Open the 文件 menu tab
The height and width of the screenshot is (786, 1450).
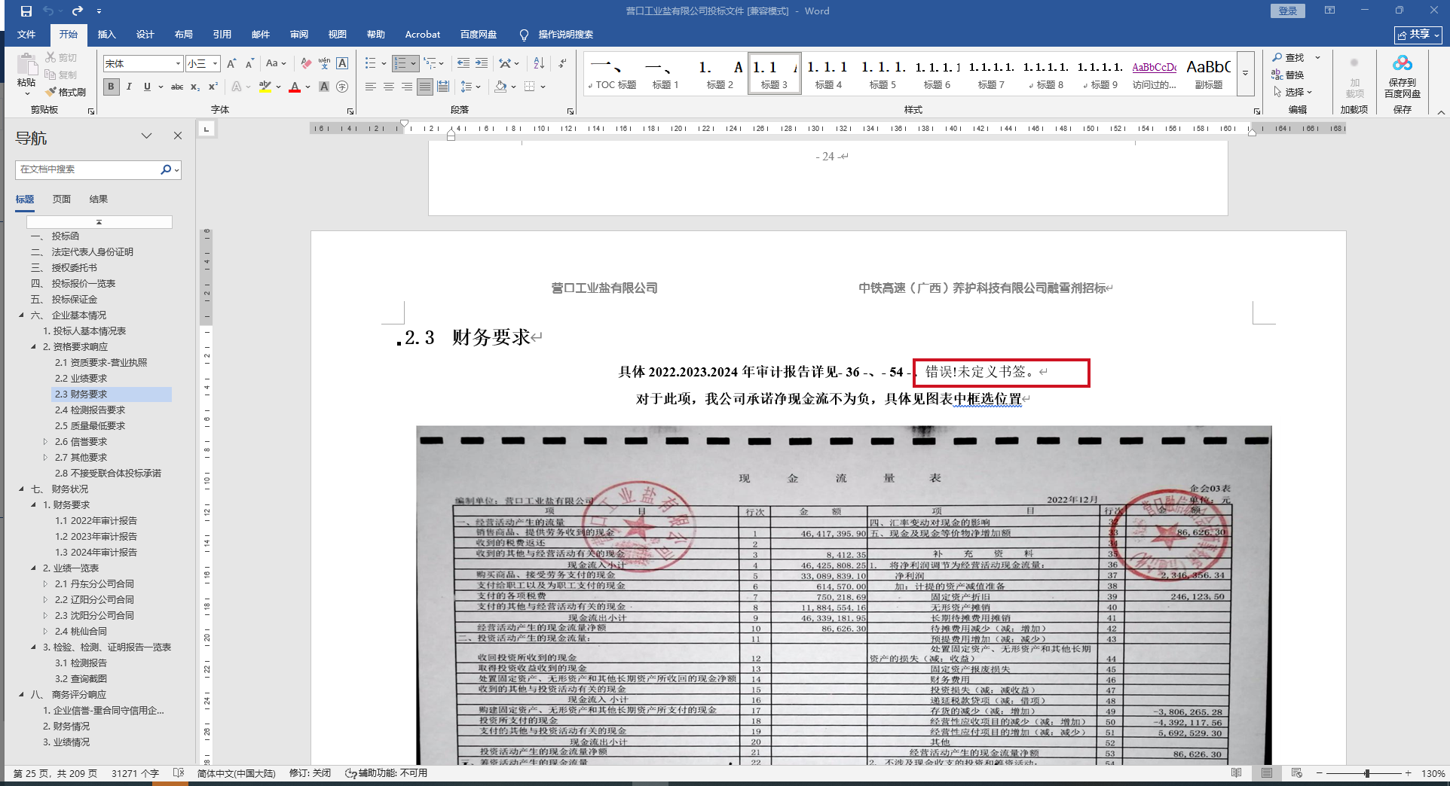(x=26, y=35)
